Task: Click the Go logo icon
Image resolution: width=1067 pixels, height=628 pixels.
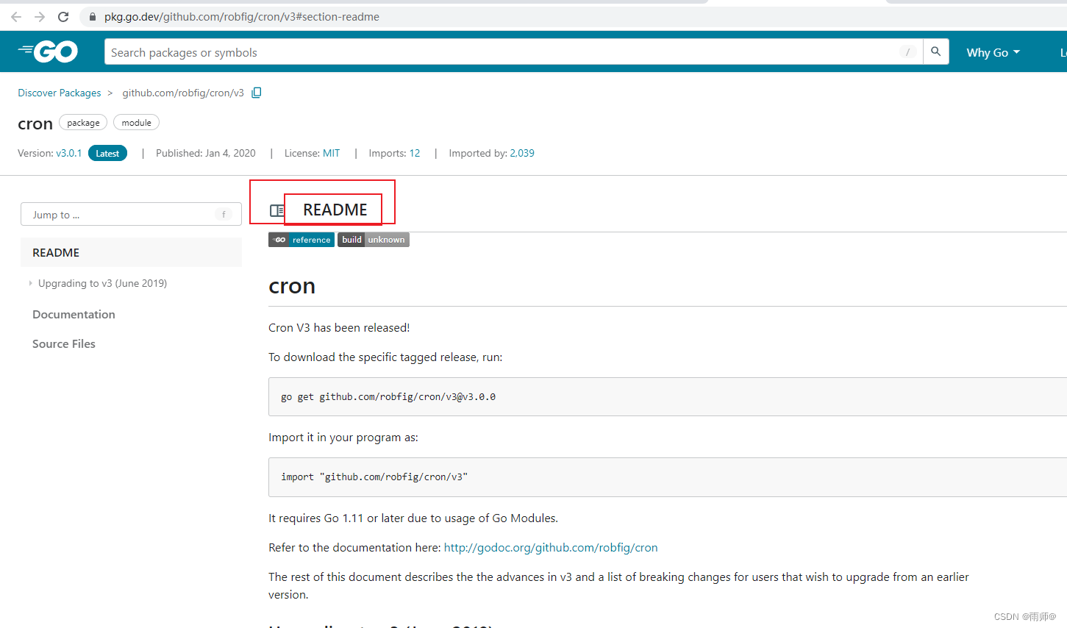Action: tap(47, 51)
